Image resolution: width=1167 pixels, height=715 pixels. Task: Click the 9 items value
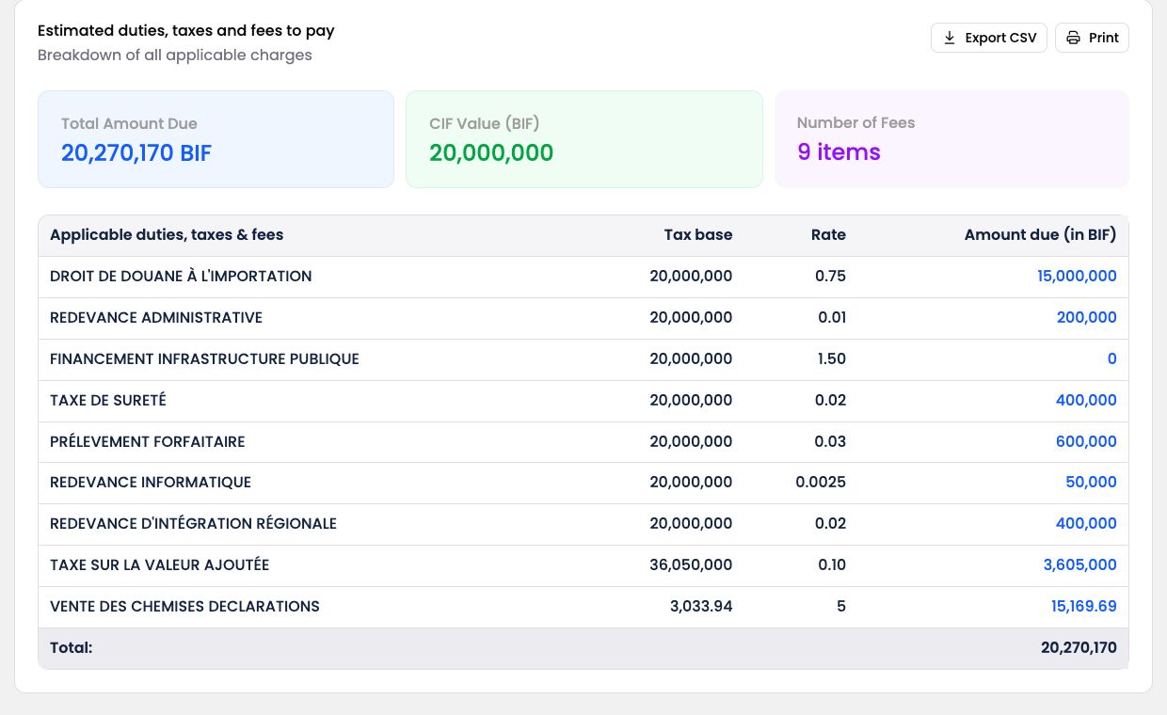(x=839, y=152)
